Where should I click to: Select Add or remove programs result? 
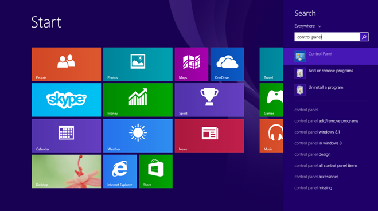point(331,73)
